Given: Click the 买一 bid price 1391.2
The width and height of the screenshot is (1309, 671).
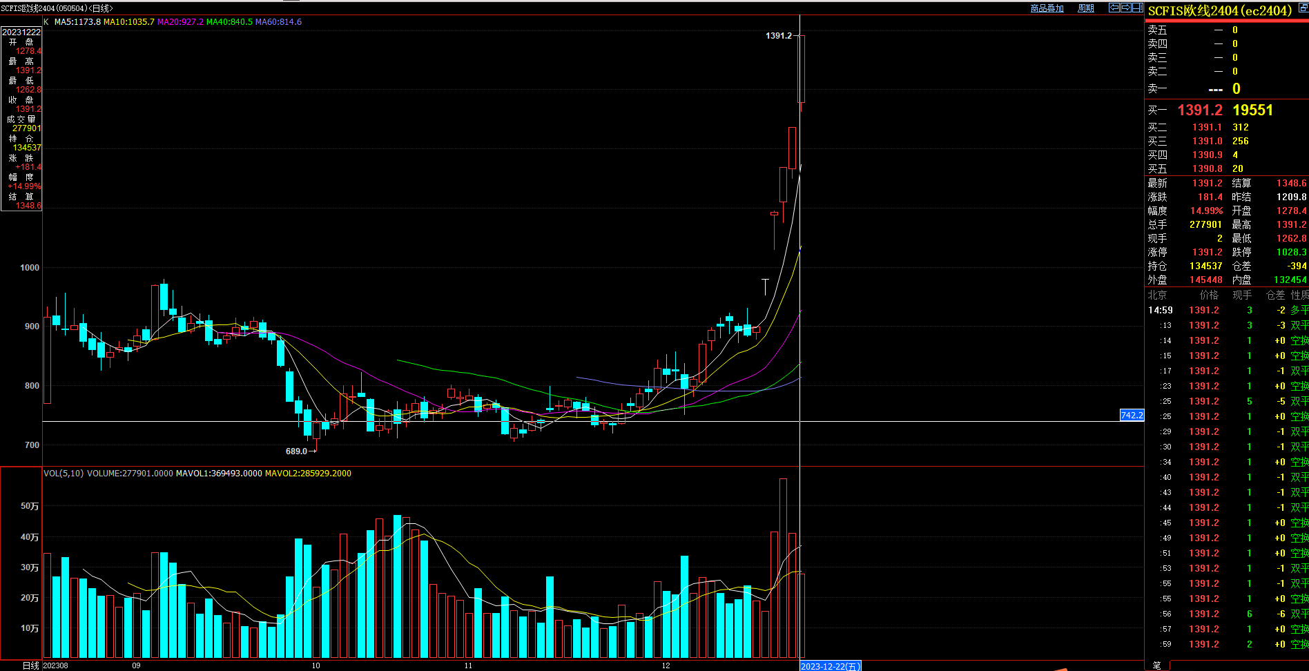Looking at the screenshot, I should pos(1199,110).
